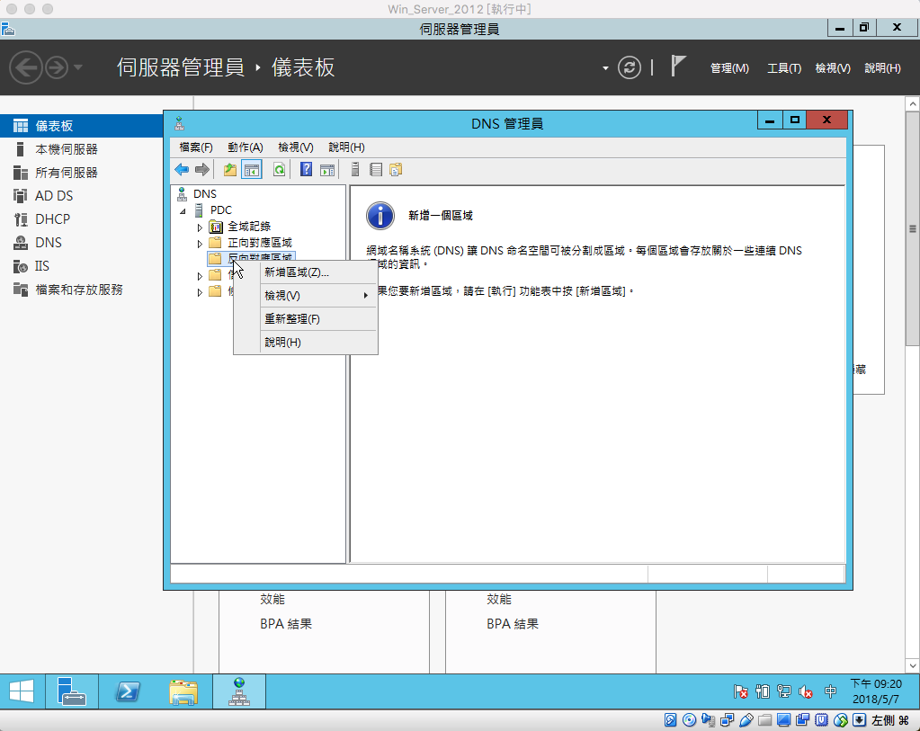Open the 說明(H) menu in Server Manager header
The image size is (920, 731).
pyautogui.click(x=882, y=68)
